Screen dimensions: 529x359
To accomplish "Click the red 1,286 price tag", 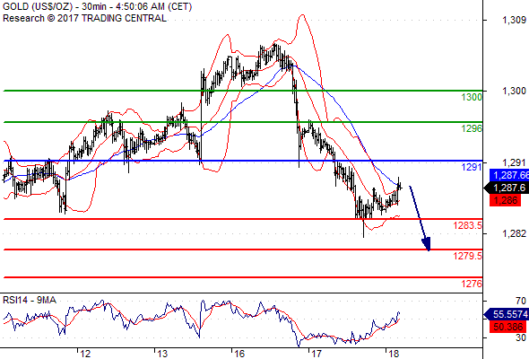I will click(506, 201).
